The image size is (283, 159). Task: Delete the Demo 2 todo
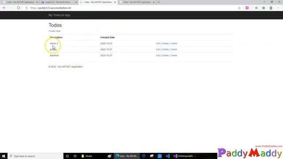[x=174, y=43]
